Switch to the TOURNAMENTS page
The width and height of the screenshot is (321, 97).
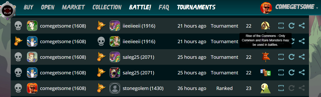pyautogui.click(x=196, y=7)
